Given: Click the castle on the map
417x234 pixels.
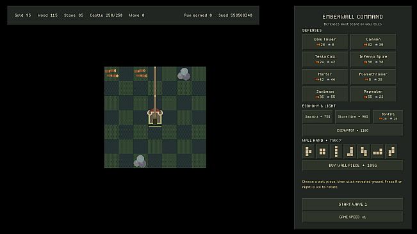Looking at the screenshot, I should pos(155,116).
